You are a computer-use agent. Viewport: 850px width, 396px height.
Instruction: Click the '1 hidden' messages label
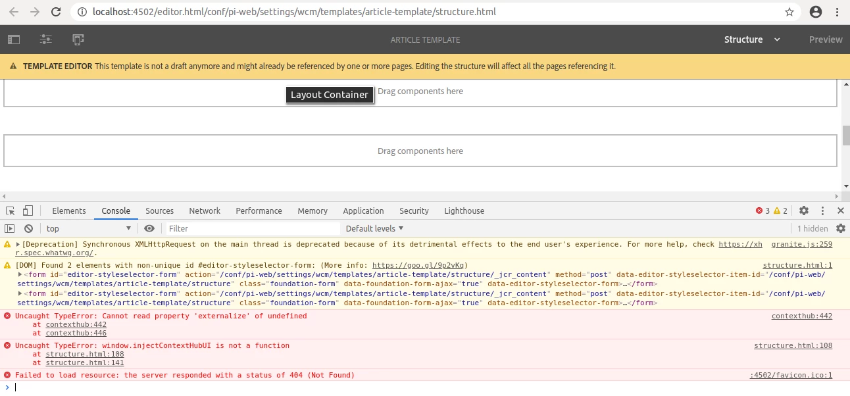tap(813, 228)
